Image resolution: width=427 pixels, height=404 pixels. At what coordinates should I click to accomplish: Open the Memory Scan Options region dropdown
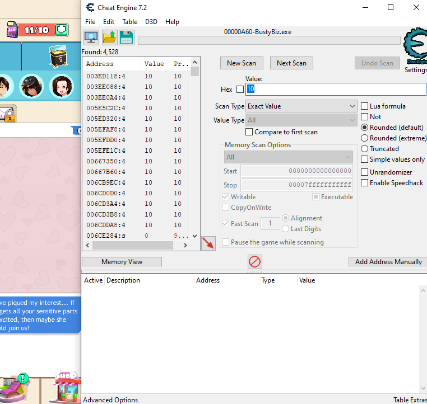(x=289, y=157)
